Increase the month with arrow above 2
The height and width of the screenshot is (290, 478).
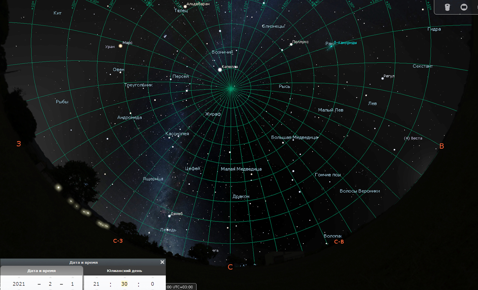coord(50,277)
